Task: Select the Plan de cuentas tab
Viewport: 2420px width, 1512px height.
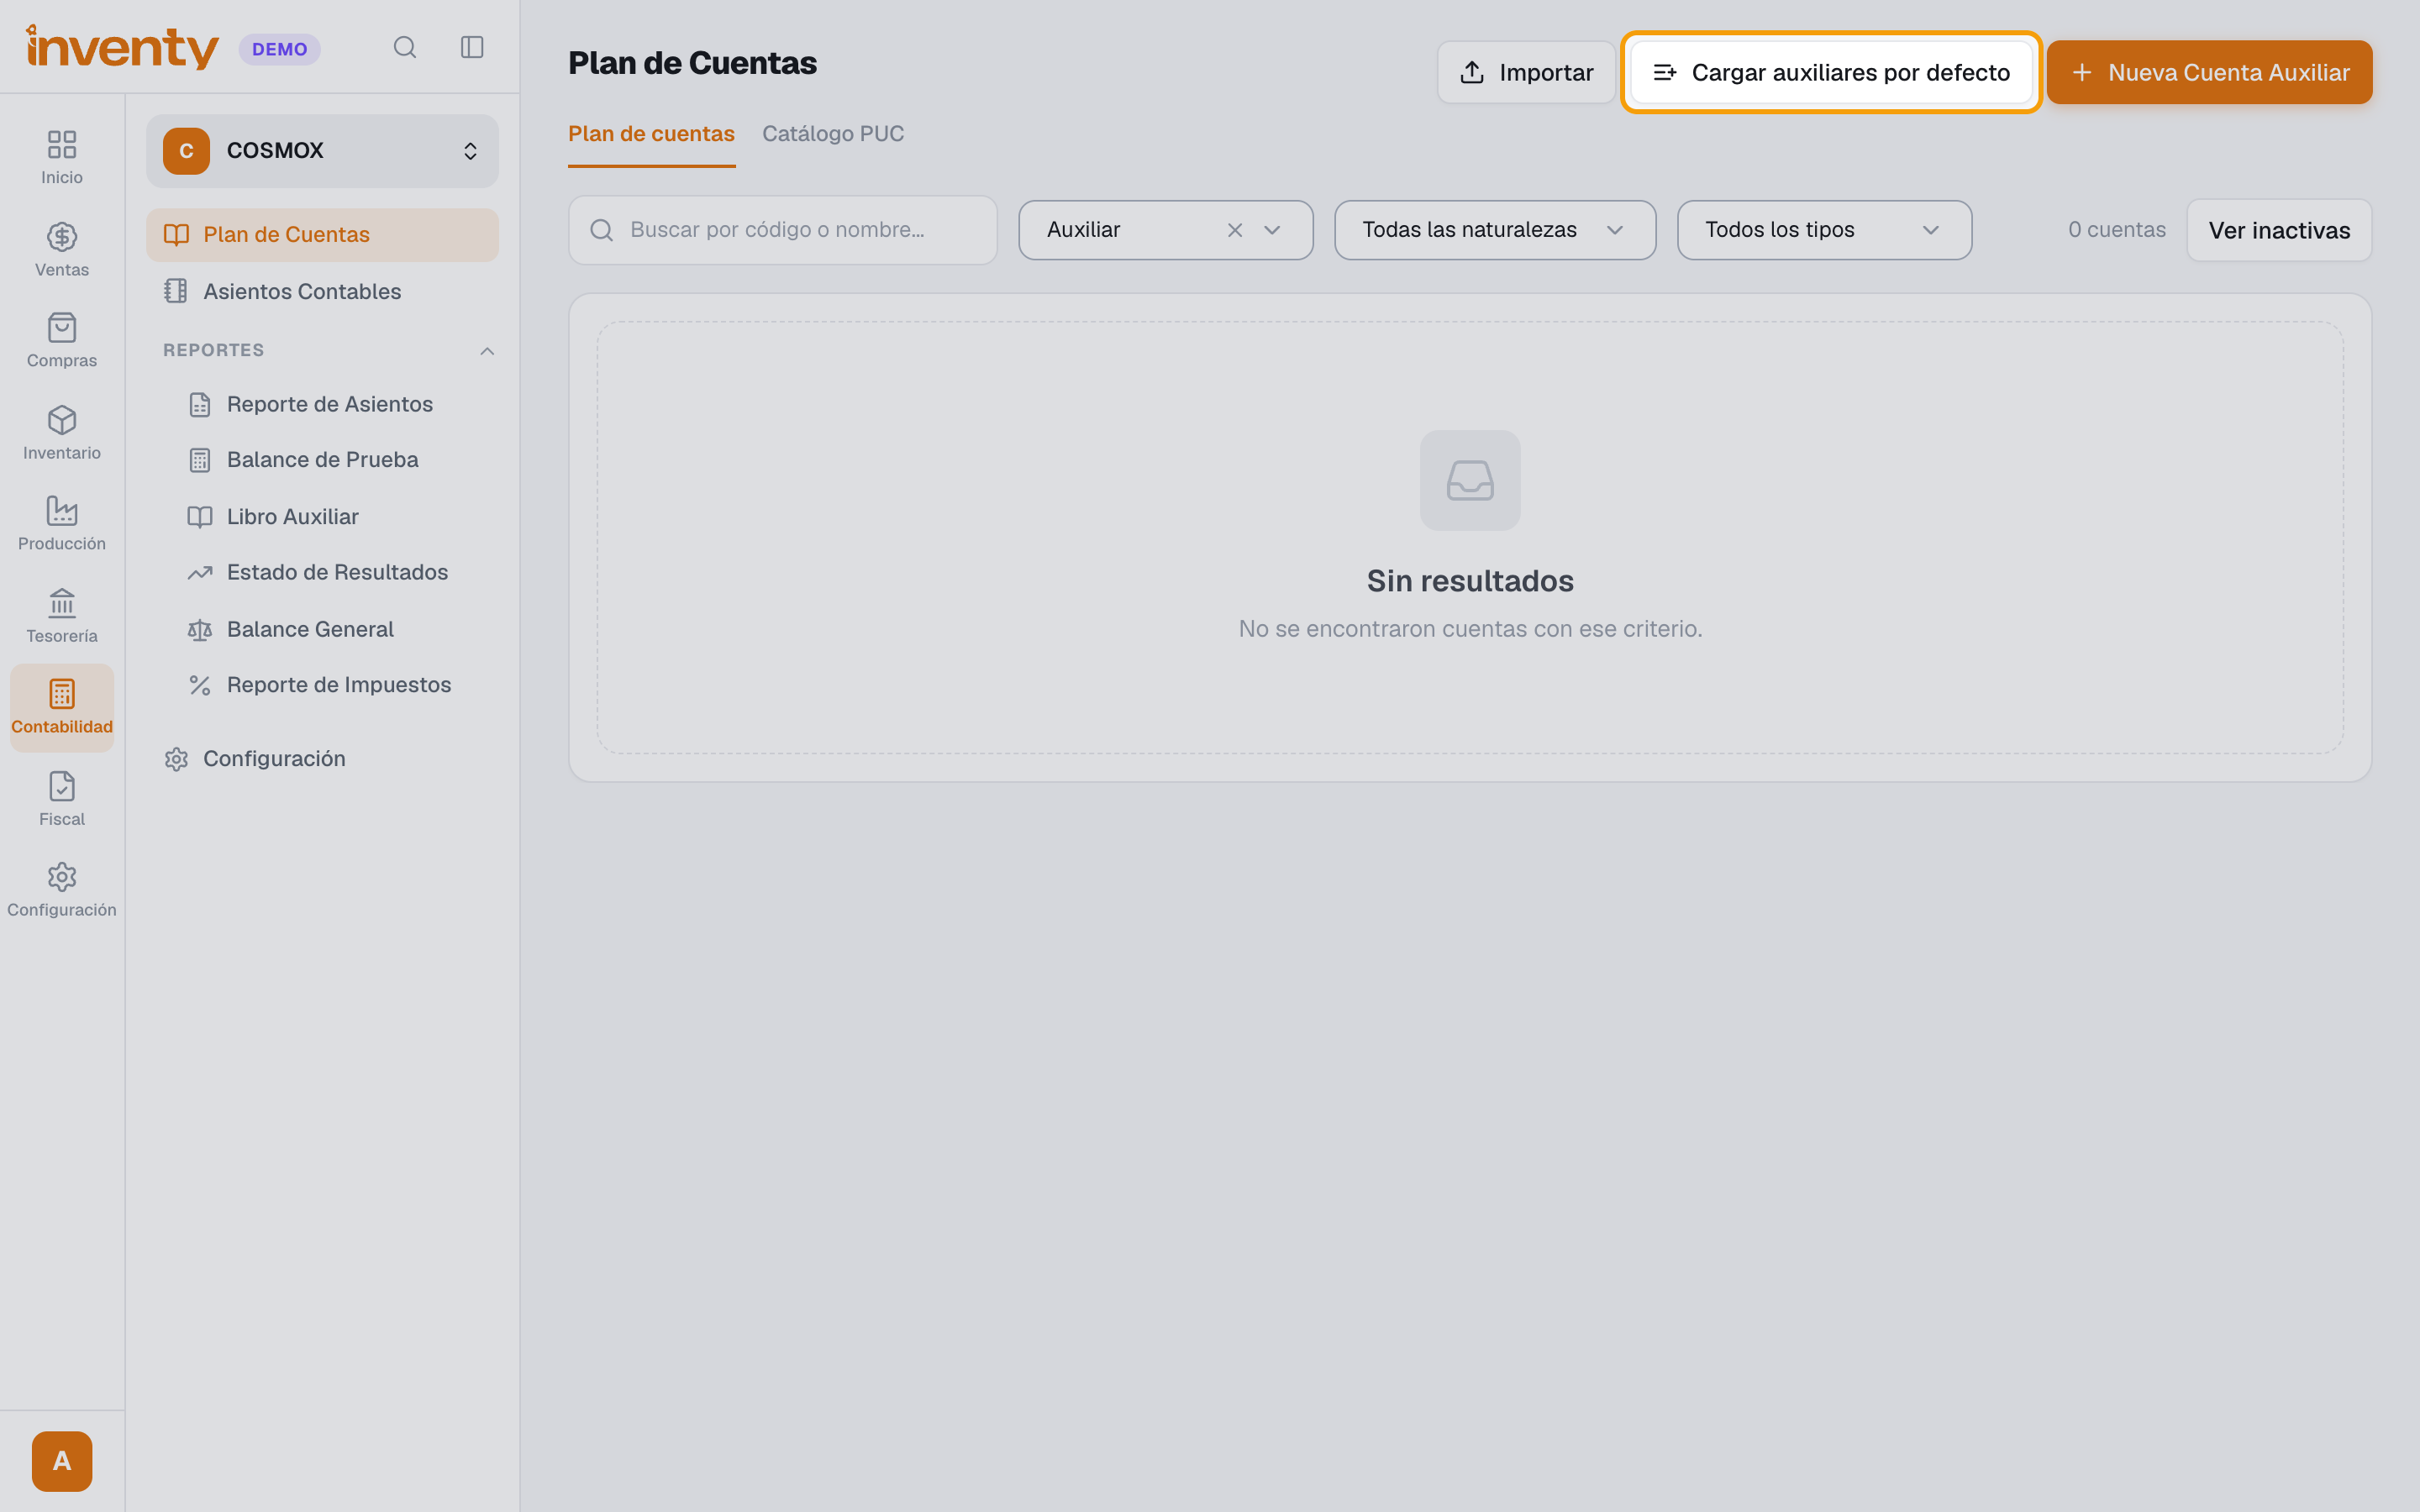Action: [x=651, y=134]
